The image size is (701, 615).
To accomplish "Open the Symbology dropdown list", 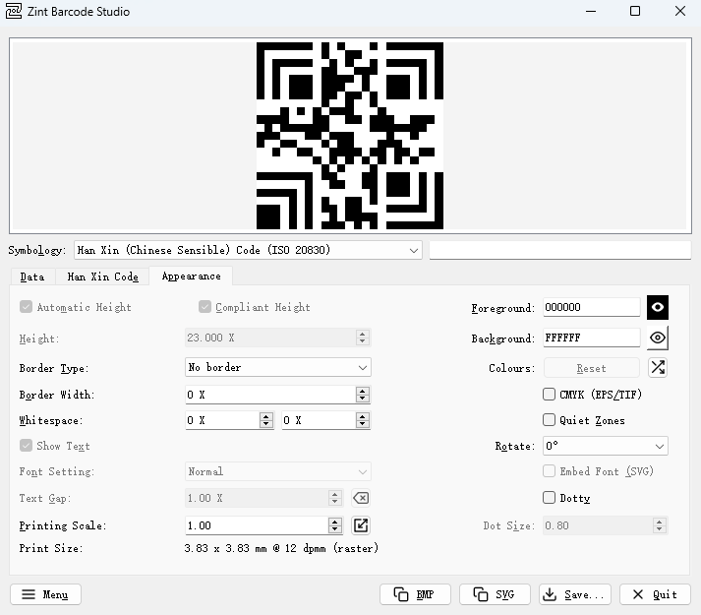I will click(x=248, y=250).
